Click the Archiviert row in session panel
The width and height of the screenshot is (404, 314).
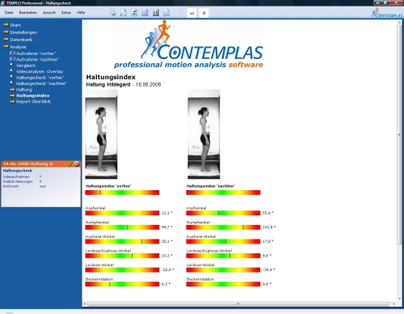(x=24, y=186)
